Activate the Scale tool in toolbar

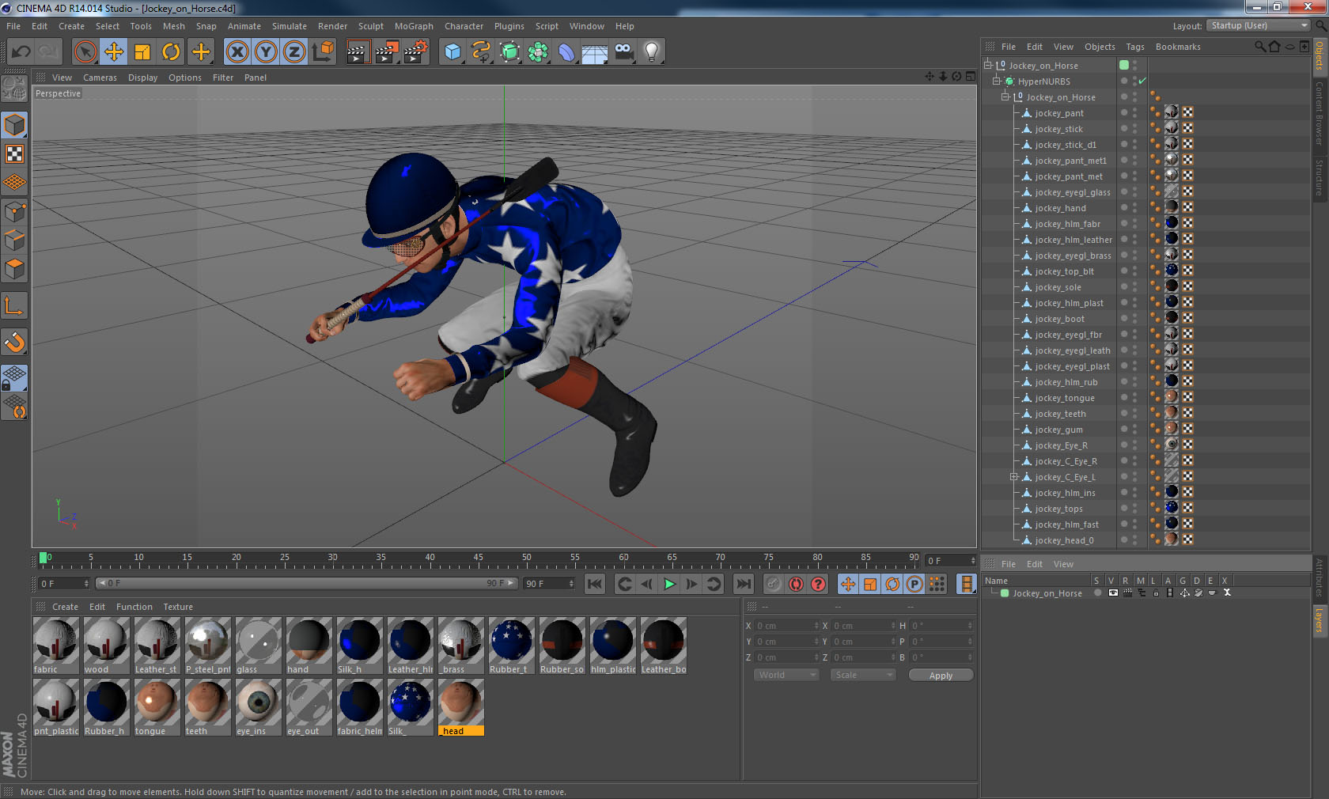click(142, 52)
